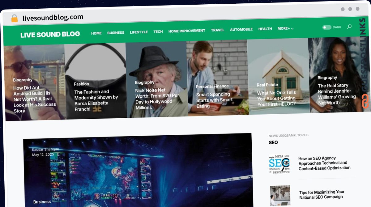
Task: Click the livesoundblog.com address bar
Action: 53,18
